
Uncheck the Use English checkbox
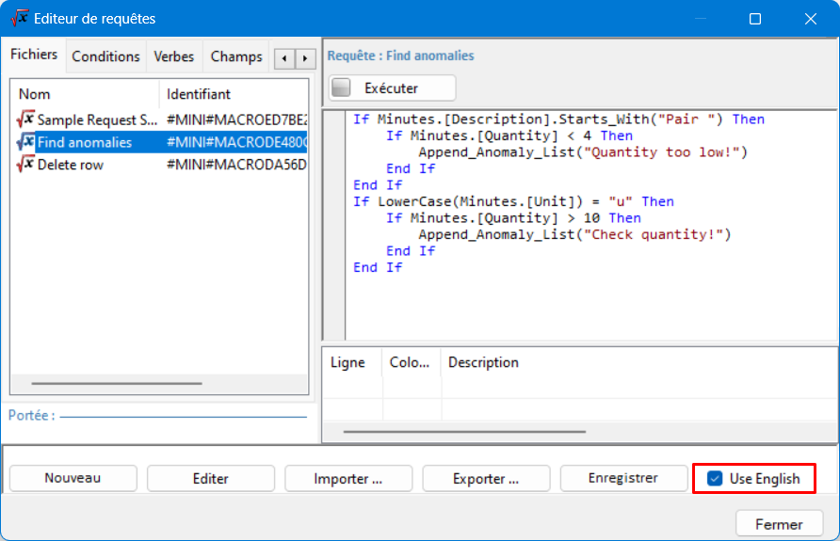coord(714,478)
